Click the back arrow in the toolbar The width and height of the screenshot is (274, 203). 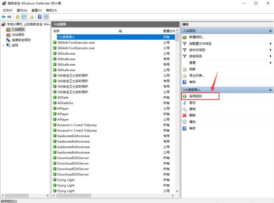[x=4, y=17]
